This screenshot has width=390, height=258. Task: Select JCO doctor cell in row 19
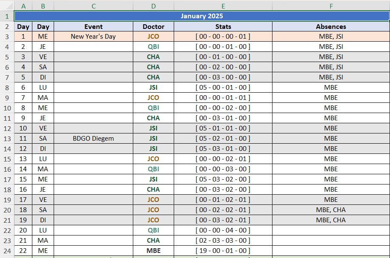(x=153, y=200)
